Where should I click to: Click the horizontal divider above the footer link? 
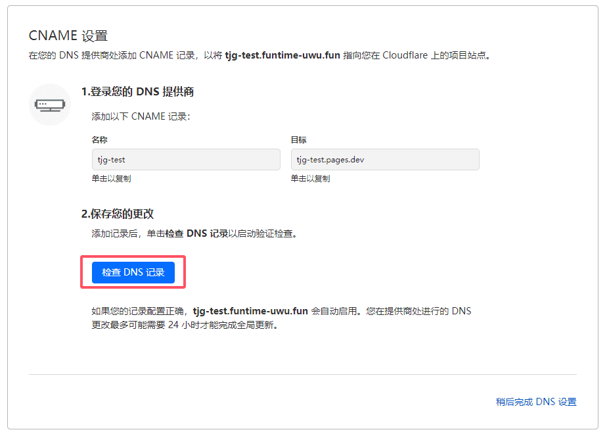point(302,375)
